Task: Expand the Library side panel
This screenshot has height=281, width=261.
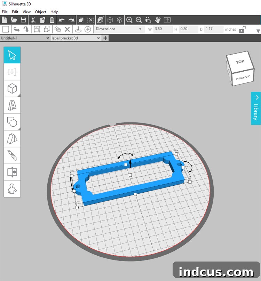Action: click(256, 108)
